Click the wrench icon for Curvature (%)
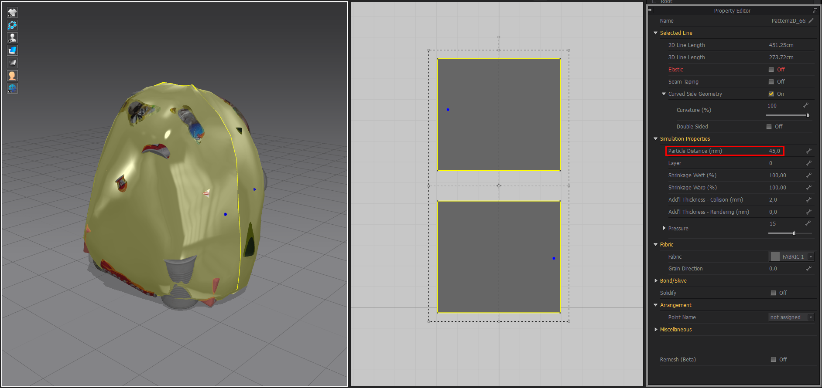This screenshot has height=388, width=822. click(x=806, y=105)
